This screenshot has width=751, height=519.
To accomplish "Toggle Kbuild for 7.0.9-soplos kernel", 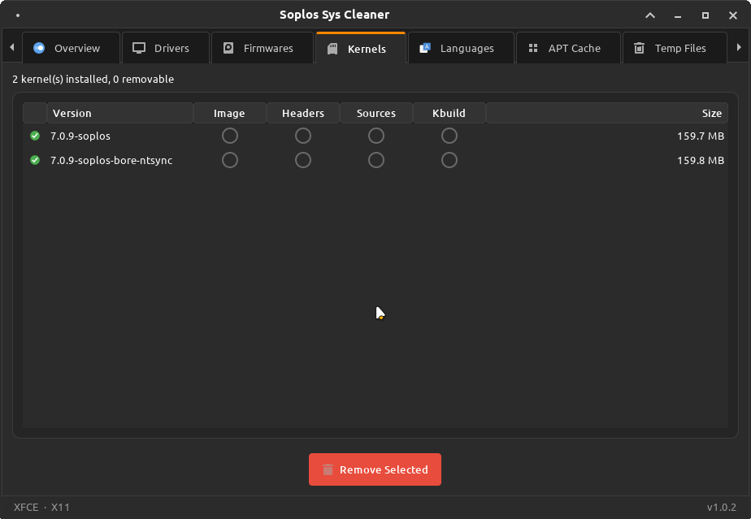I will click(449, 136).
